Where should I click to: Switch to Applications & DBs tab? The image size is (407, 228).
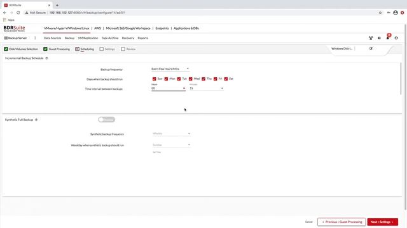(x=186, y=28)
